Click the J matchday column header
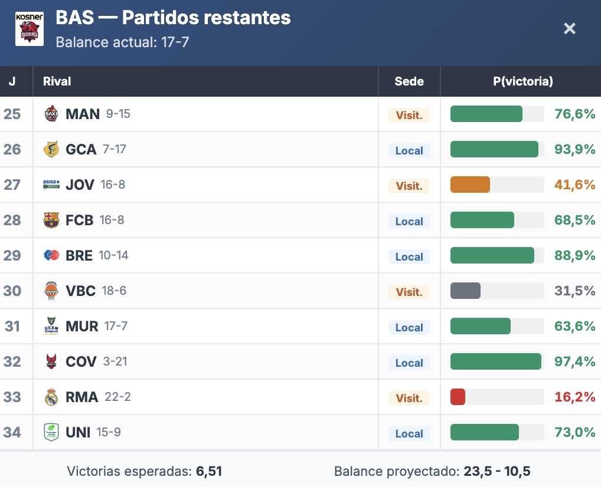Image resolution: width=601 pixels, height=487 pixels. [12, 81]
